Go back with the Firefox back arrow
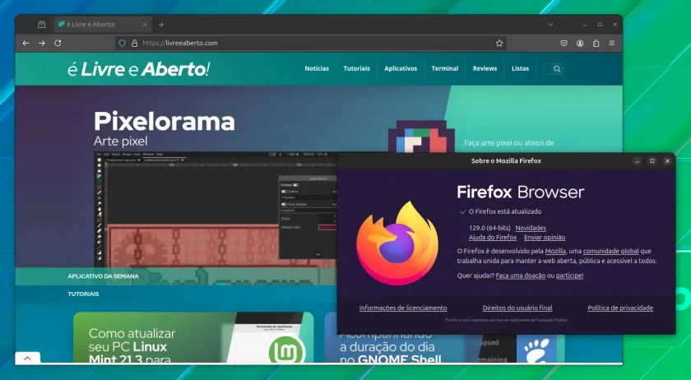Screen dimensions: 691x380 [x=26, y=44]
